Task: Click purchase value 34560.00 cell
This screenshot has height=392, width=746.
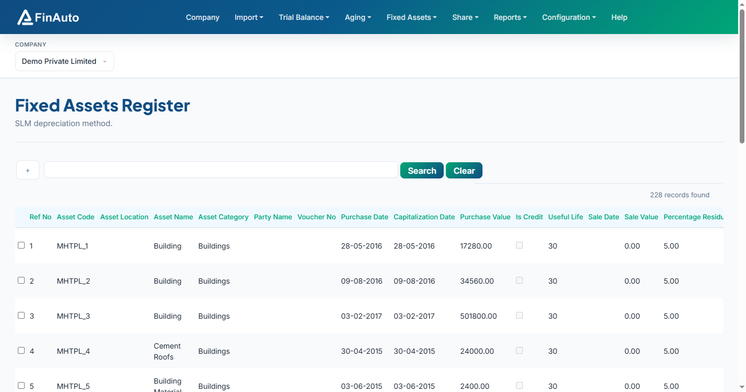Action: point(477,281)
